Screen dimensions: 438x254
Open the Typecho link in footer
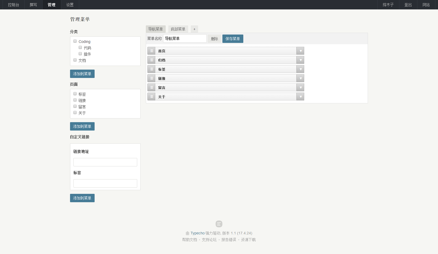click(x=198, y=233)
